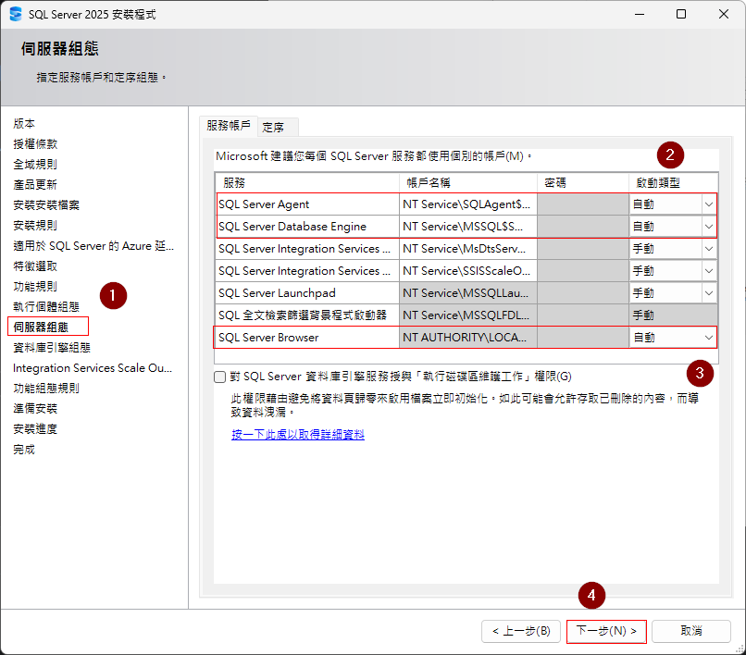The width and height of the screenshot is (746, 655).
Task: Select the 資料庫引擎組態 step in sidebar
Action: (x=52, y=348)
